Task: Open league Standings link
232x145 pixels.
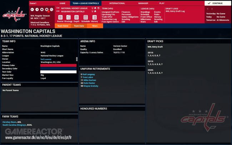Action: 145,12
